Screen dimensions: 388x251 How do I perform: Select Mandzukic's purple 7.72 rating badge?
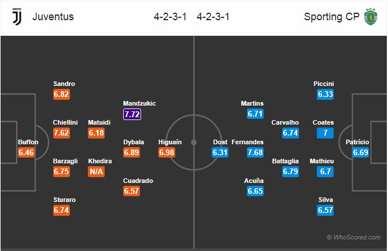132,114
